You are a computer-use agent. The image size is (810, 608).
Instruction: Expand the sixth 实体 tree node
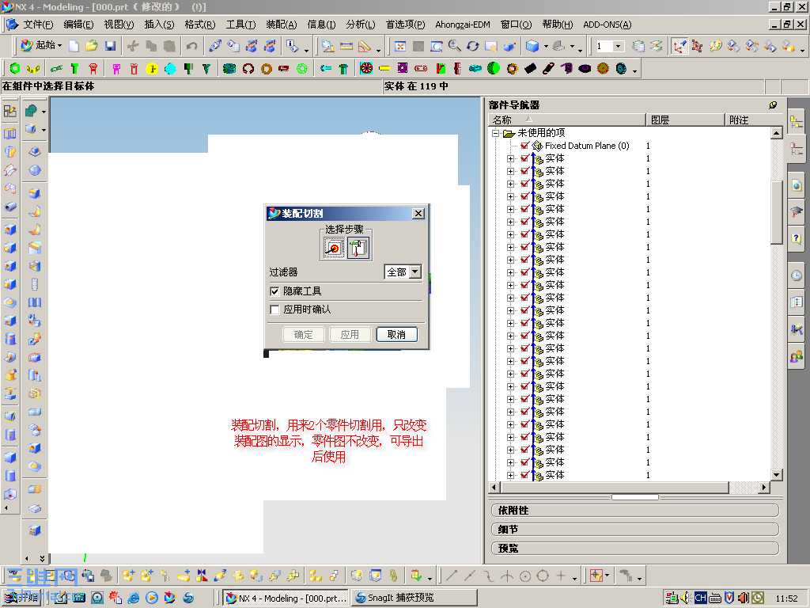[511, 222]
